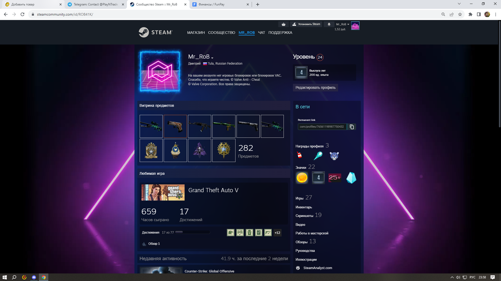Image resolution: width=501 pixels, height=281 pixels.
Task: Click the fifth GTA achievement icon
Action: (268, 233)
